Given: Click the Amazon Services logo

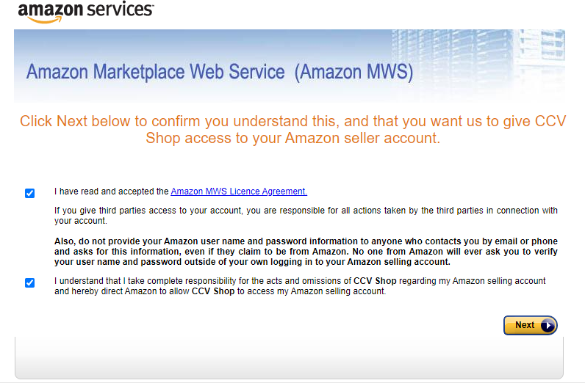Looking at the screenshot, I should point(86,11).
